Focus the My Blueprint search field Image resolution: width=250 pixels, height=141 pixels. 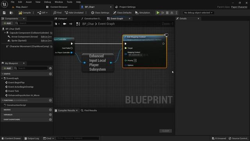coord(31,68)
